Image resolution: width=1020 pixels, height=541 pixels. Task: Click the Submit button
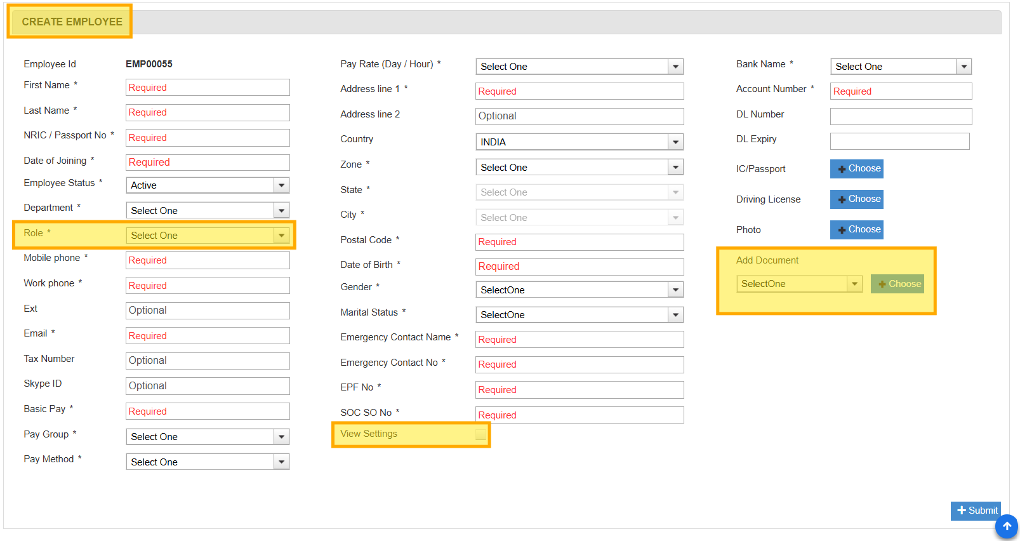pos(976,511)
